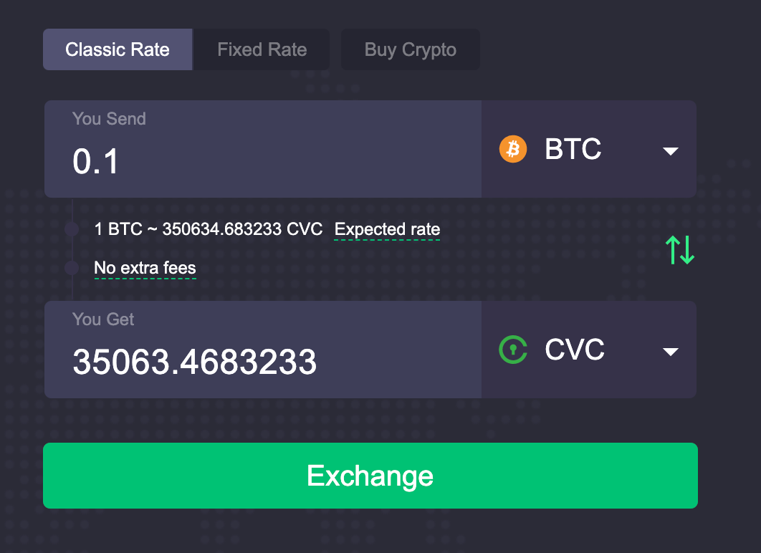Expand the BTC currency dropdown arrow

coord(671,151)
